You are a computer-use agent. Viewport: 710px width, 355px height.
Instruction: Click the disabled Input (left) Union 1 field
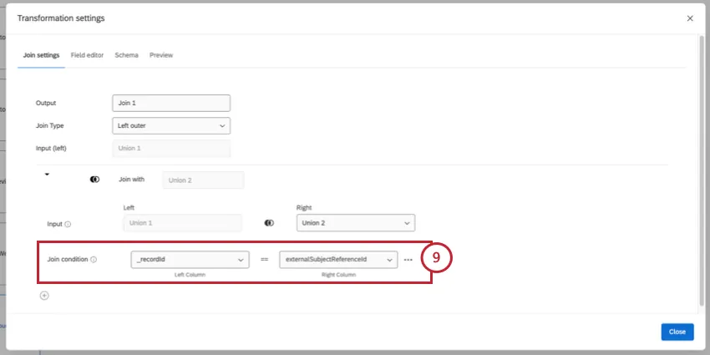pyautogui.click(x=171, y=148)
